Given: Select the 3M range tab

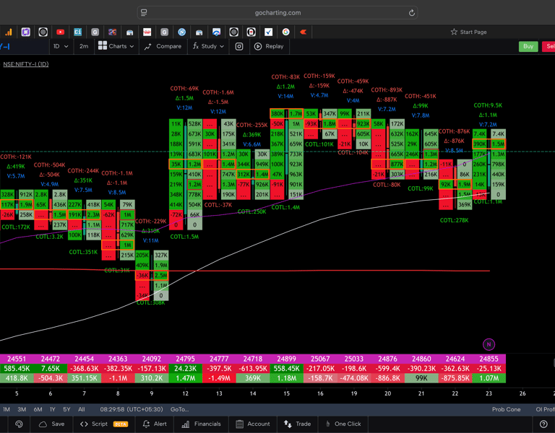Looking at the screenshot, I should 22,409.
